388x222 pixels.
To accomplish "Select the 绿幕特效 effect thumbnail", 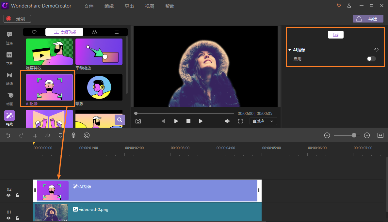I will (x=49, y=52).
